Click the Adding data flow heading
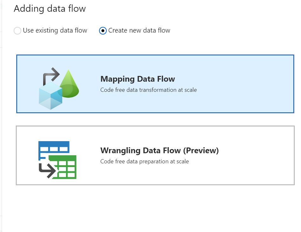301x232 pixels. click(x=50, y=9)
